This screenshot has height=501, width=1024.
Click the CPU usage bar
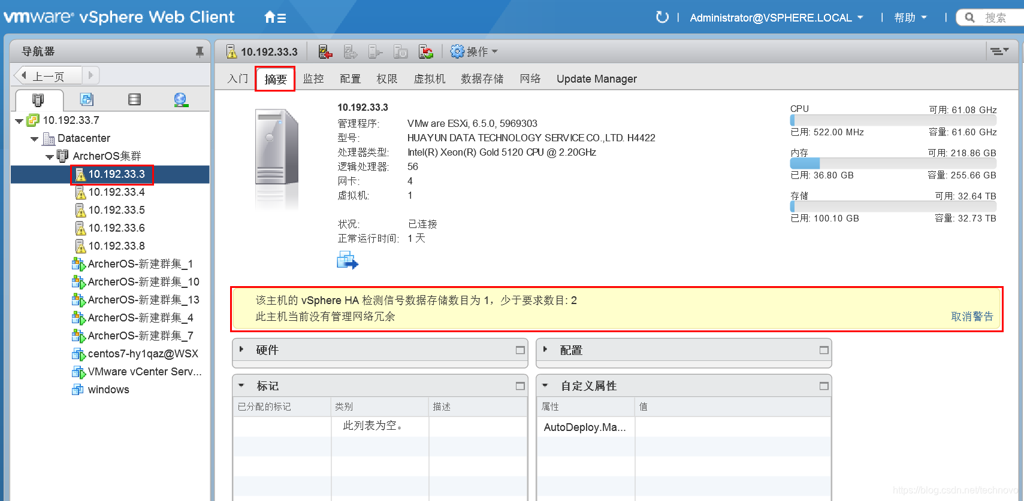(x=893, y=120)
